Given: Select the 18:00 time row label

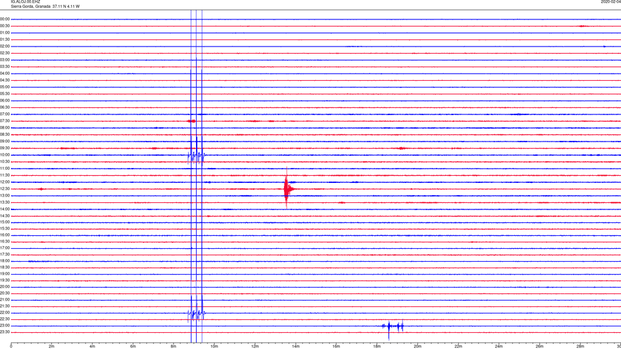Looking at the screenshot, I should coord(5,261).
